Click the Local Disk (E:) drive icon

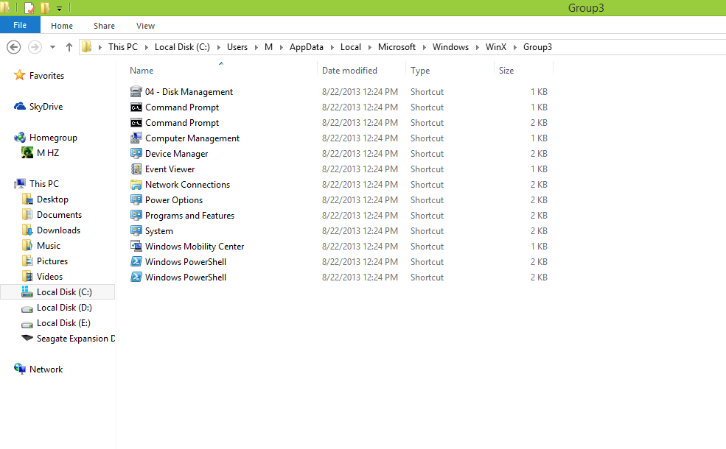pyautogui.click(x=27, y=324)
